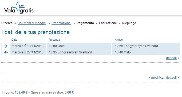Click the return flight airplane icon
The width and height of the screenshot is (182, 97).
pyautogui.click(x=6, y=52)
